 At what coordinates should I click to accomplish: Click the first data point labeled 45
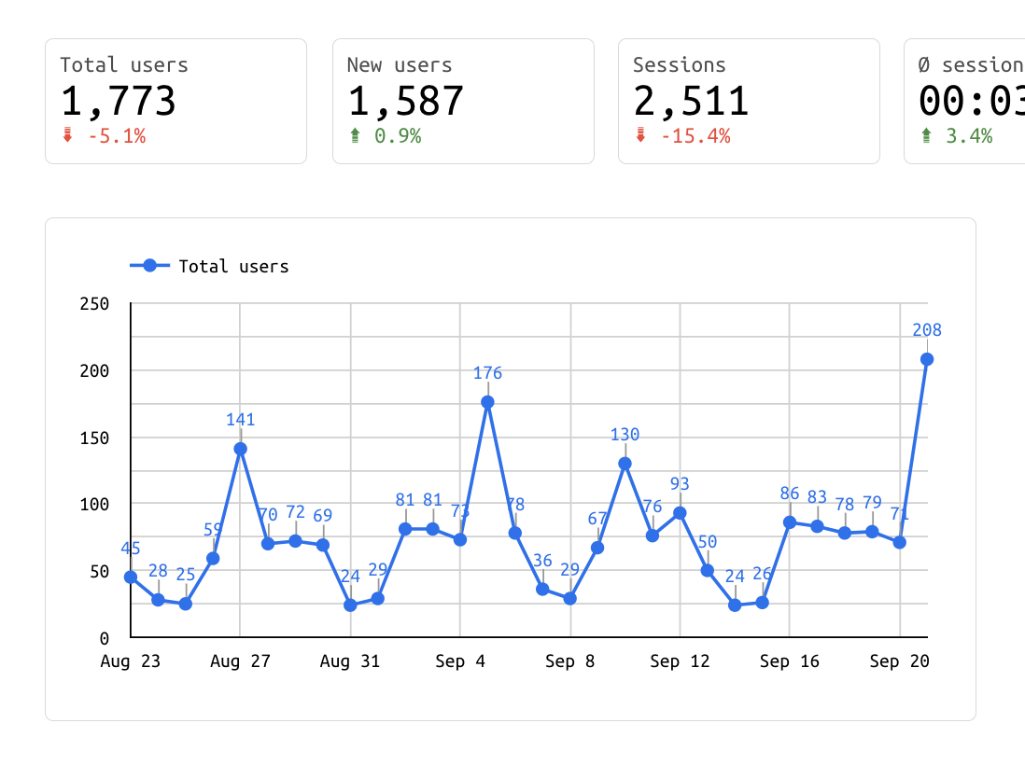tap(131, 577)
